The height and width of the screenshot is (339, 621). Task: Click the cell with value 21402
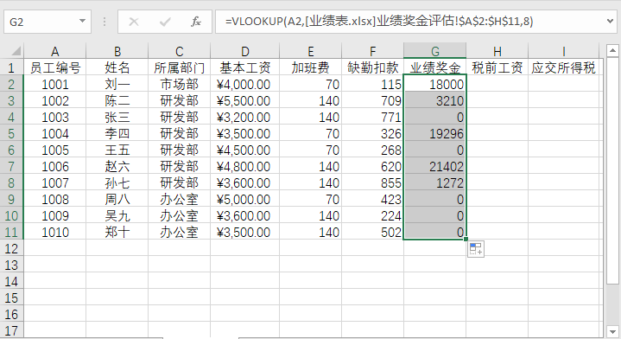point(434,167)
